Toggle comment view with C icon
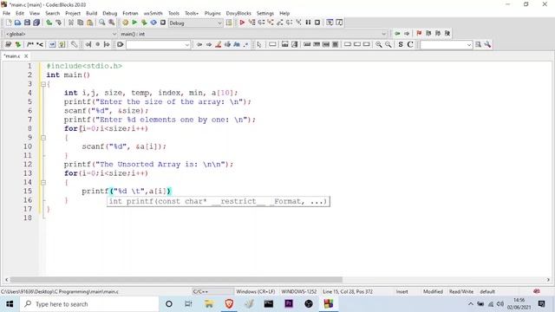Screen dimensions: 555x312 pyautogui.click(x=410, y=44)
